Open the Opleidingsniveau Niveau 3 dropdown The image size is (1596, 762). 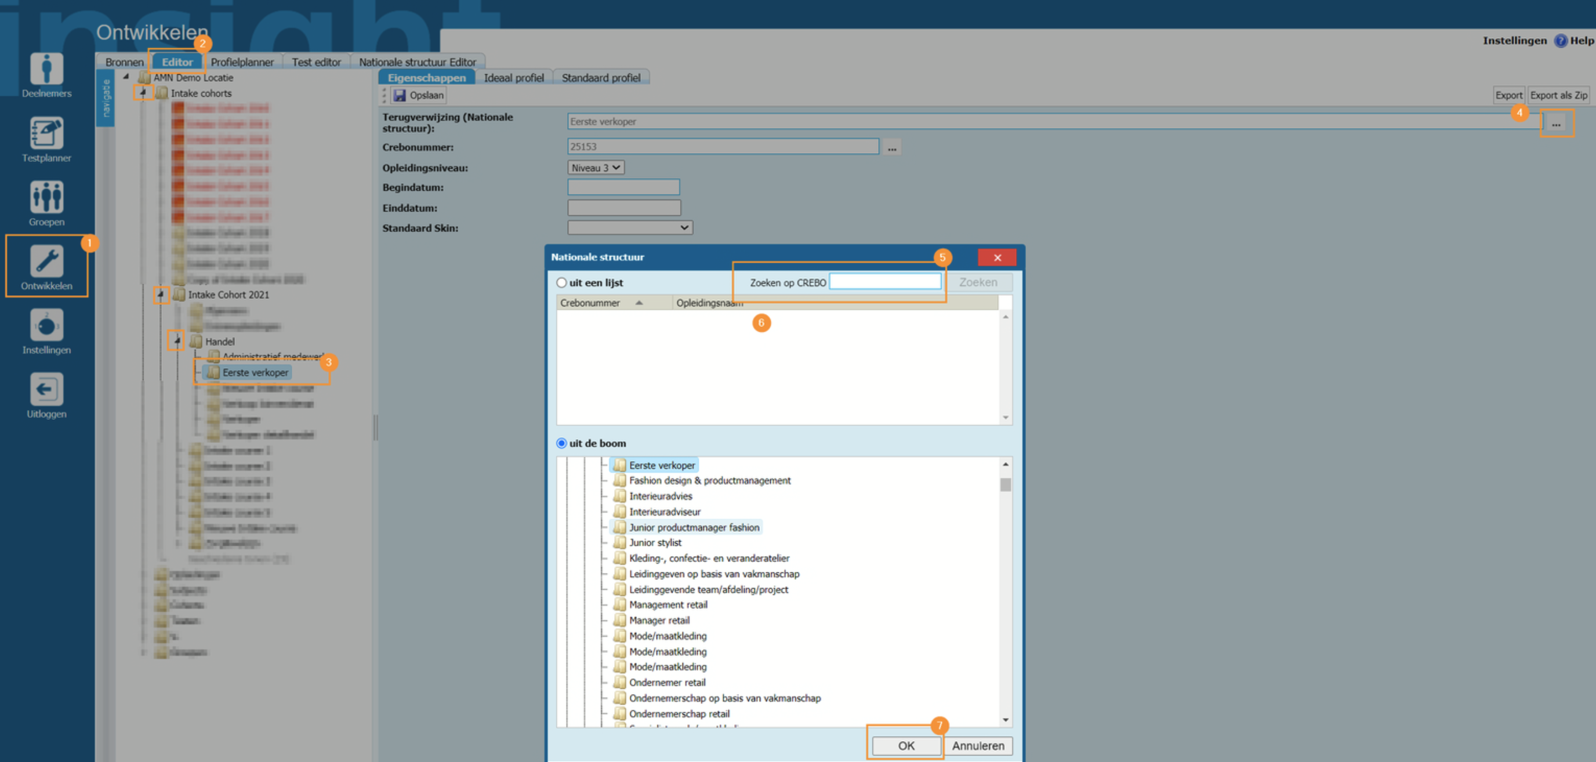(x=596, y=168)
